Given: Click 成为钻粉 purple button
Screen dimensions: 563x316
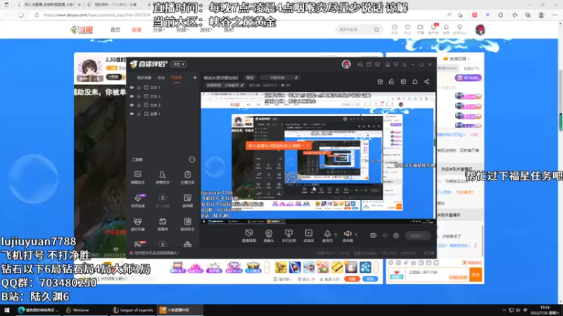Looking at the screenshot, I should [468, 78].
